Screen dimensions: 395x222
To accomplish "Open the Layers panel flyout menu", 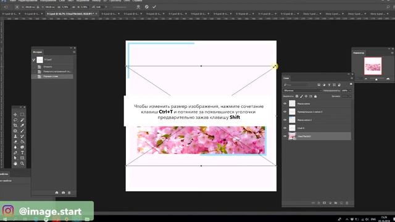I will (x=352, y=78).
